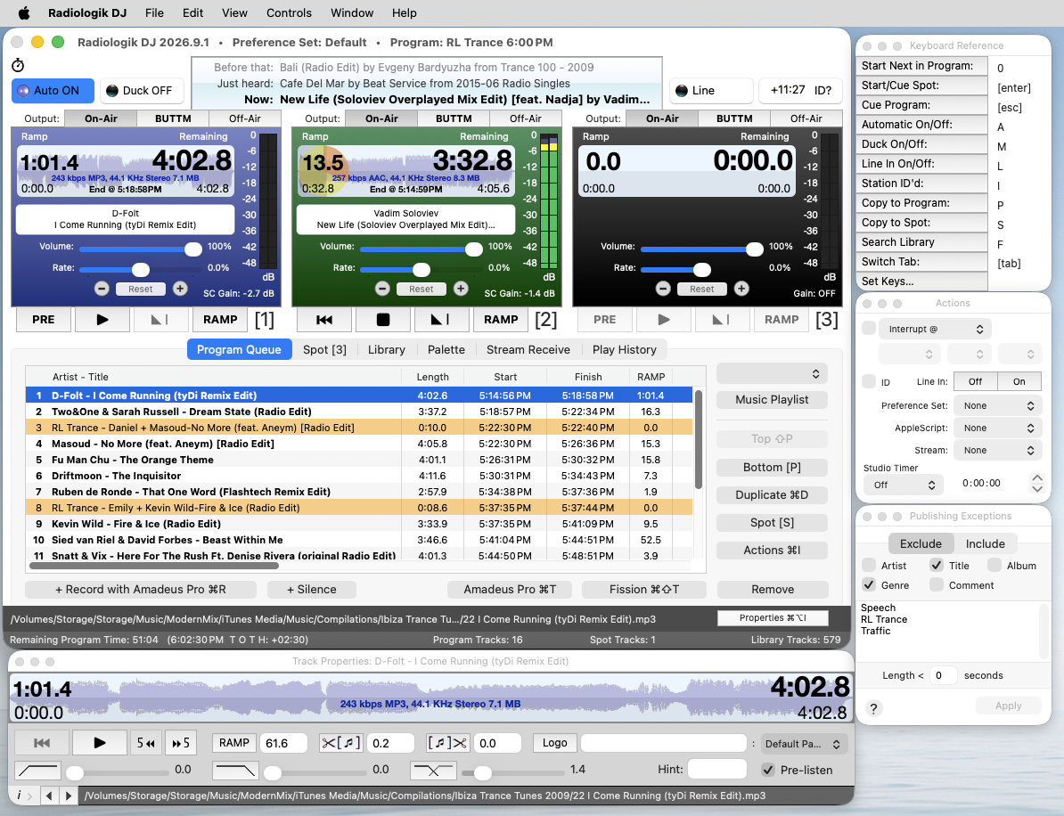Open the empty dropdown above Music Playlist
The height and width of the screenshot is (816, 1064).
[x=773, y=374]
